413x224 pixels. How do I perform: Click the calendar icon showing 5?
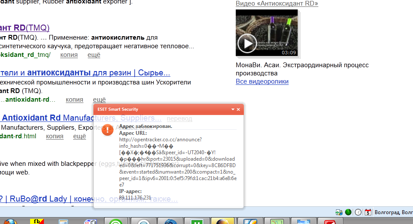[368, 212]
